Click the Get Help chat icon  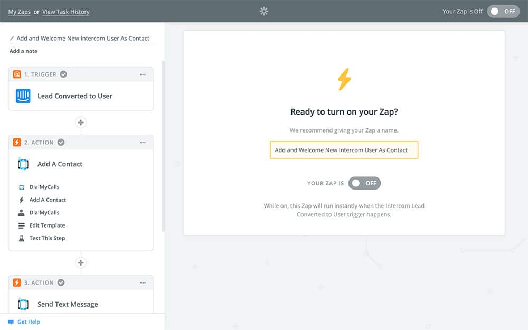(x=11, y=322)
